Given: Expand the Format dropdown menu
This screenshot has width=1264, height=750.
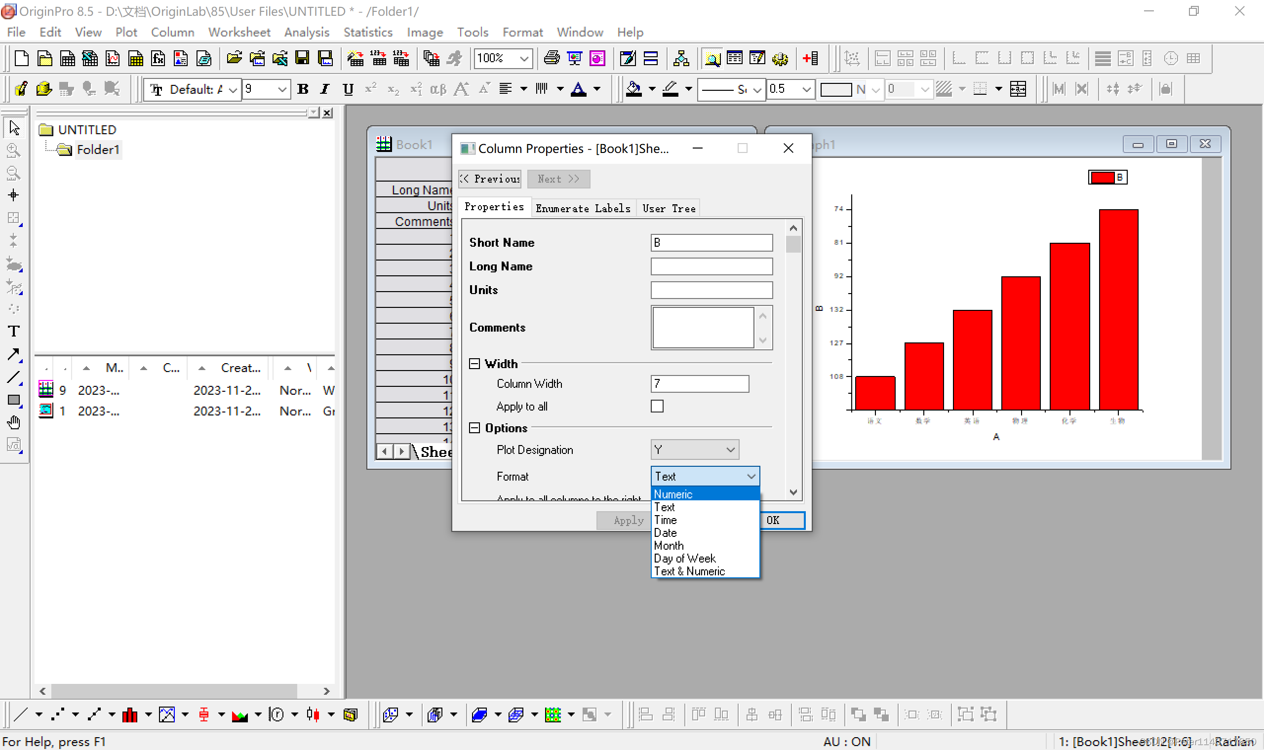Looking at the screenshot, I should click(705, 476).
